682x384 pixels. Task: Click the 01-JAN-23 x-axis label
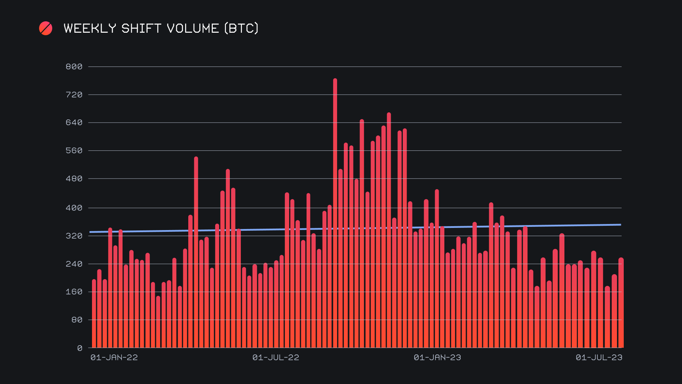(437, 358)
